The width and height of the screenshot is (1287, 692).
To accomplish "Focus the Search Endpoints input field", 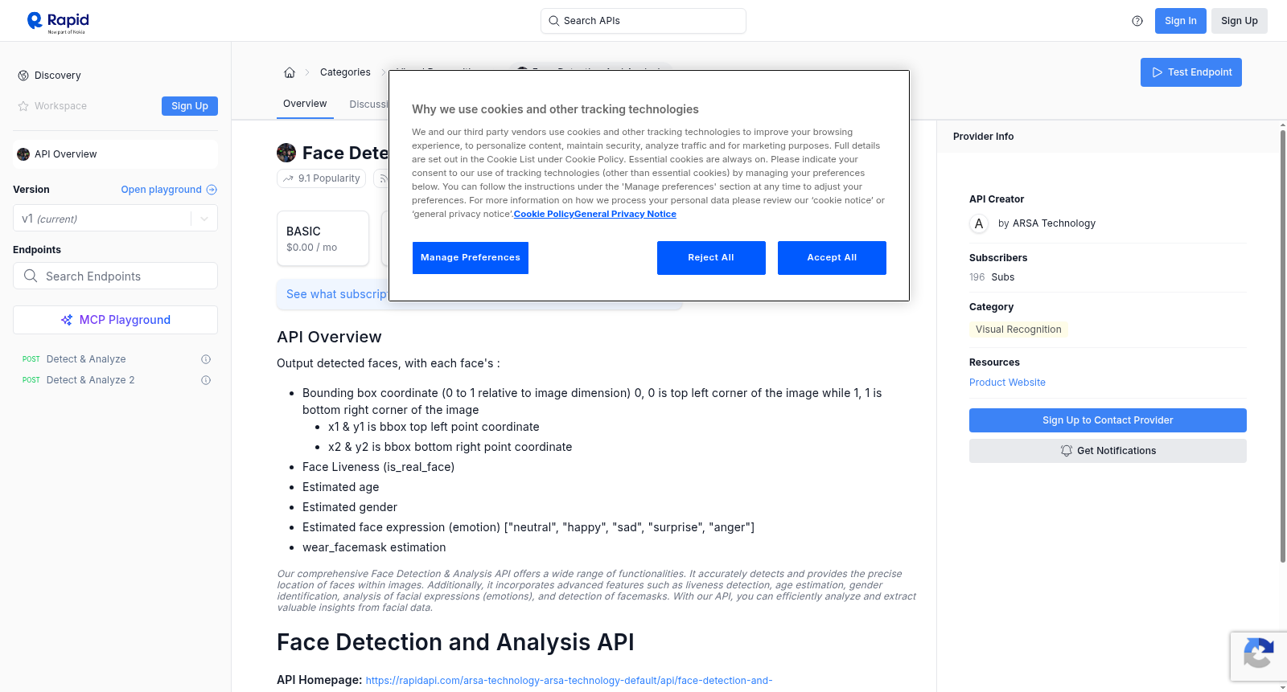I will point(116,276).
